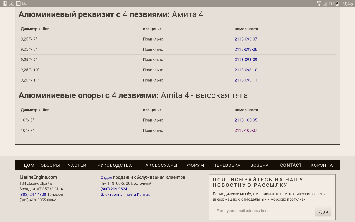355x222 pixels.
Task: Click hours Пн-Пт 9: 00-5: 00 Восточный
Action: (126, 183)
